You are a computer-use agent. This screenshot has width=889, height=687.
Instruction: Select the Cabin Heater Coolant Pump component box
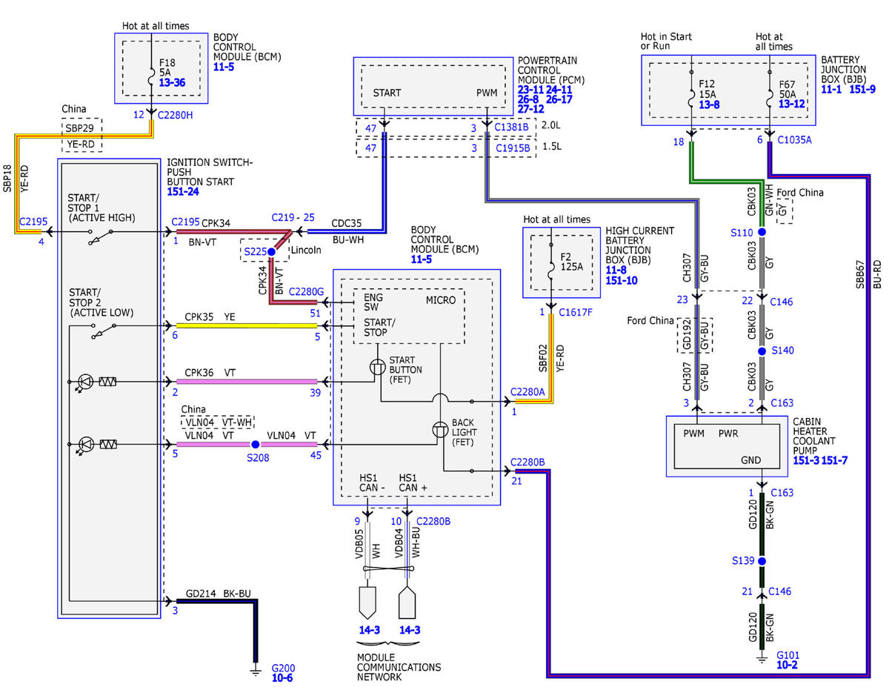pos(727,445)
